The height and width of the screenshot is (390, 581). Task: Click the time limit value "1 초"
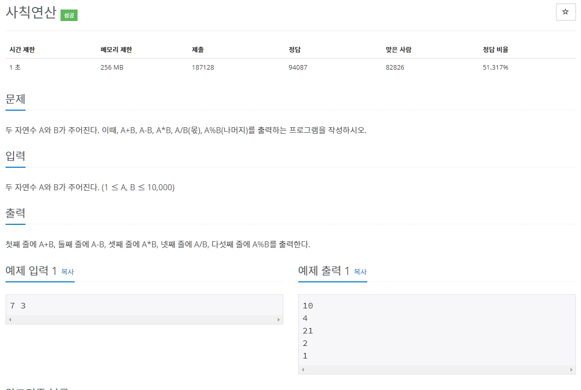coord(15,68)
